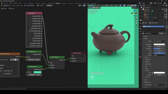Disable Plane in renders camera icon

[x=166, y=14]
